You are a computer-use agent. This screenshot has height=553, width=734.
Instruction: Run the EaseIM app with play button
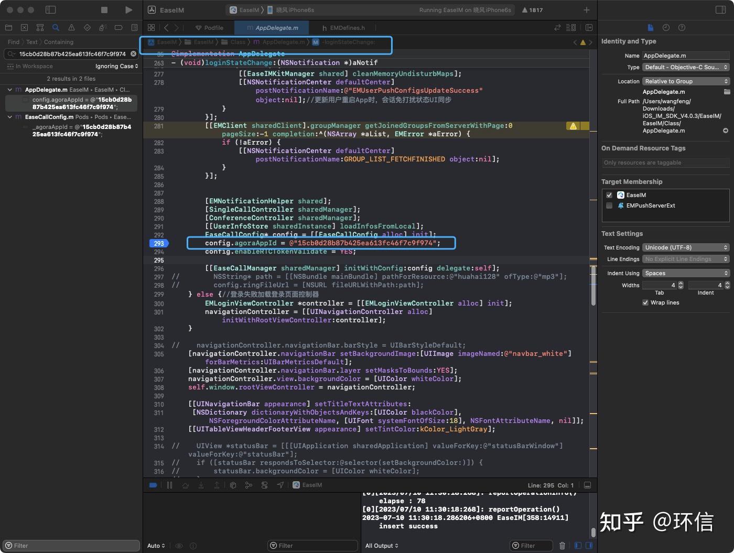tap(129, 10)
